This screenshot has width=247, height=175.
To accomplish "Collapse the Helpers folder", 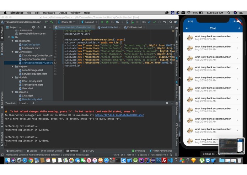I will pyautogui.click(x=12, y=66).
